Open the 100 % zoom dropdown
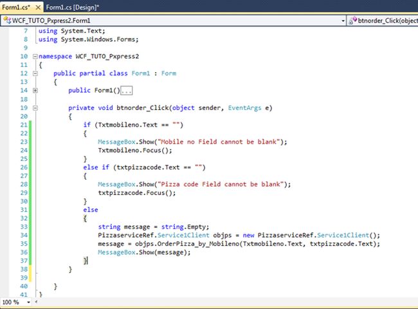The image size is (418, 309). [x=28, y=303]
